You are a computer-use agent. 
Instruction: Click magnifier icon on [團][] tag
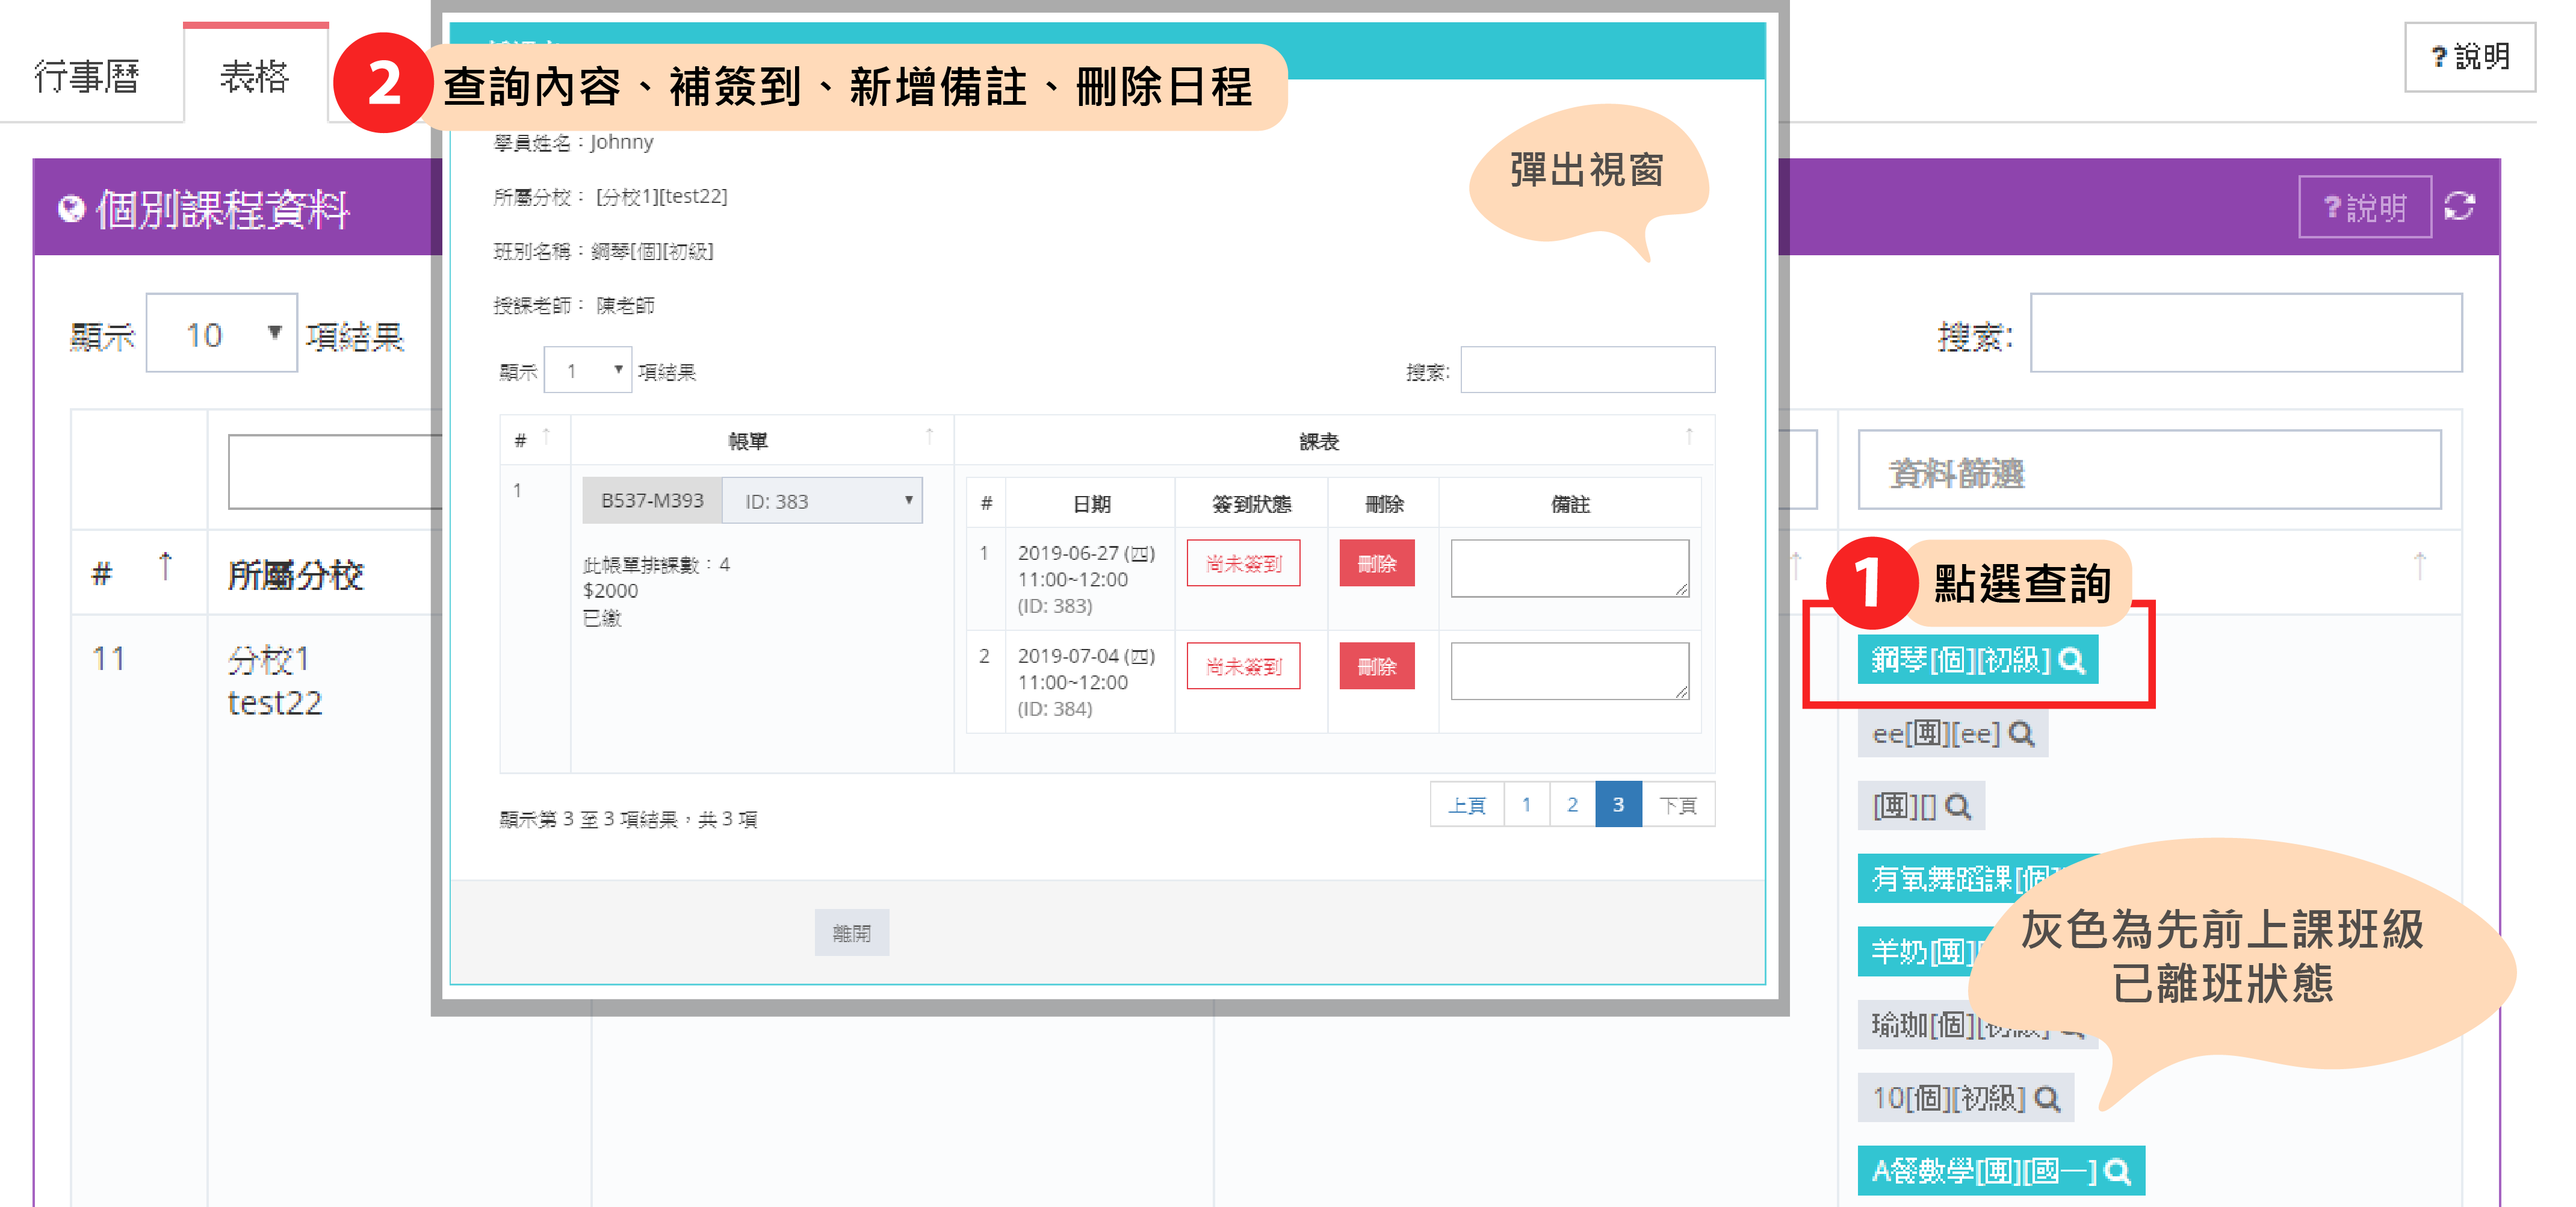tap(1958, 806)
